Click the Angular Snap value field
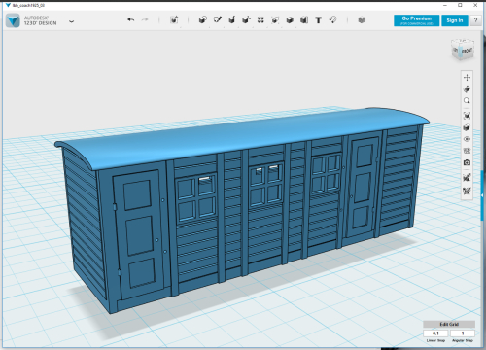This screenshot has height=350, width=486. (x=463, y=333)
